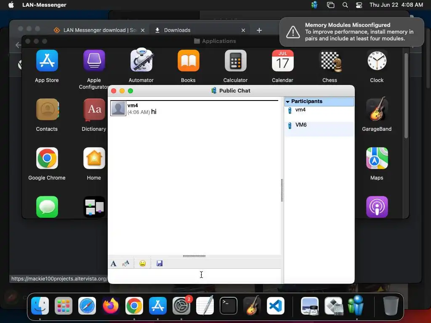Open the Apple menu
Screen dimensions: 431x323
pyautogui.click(x=11, y=5)
